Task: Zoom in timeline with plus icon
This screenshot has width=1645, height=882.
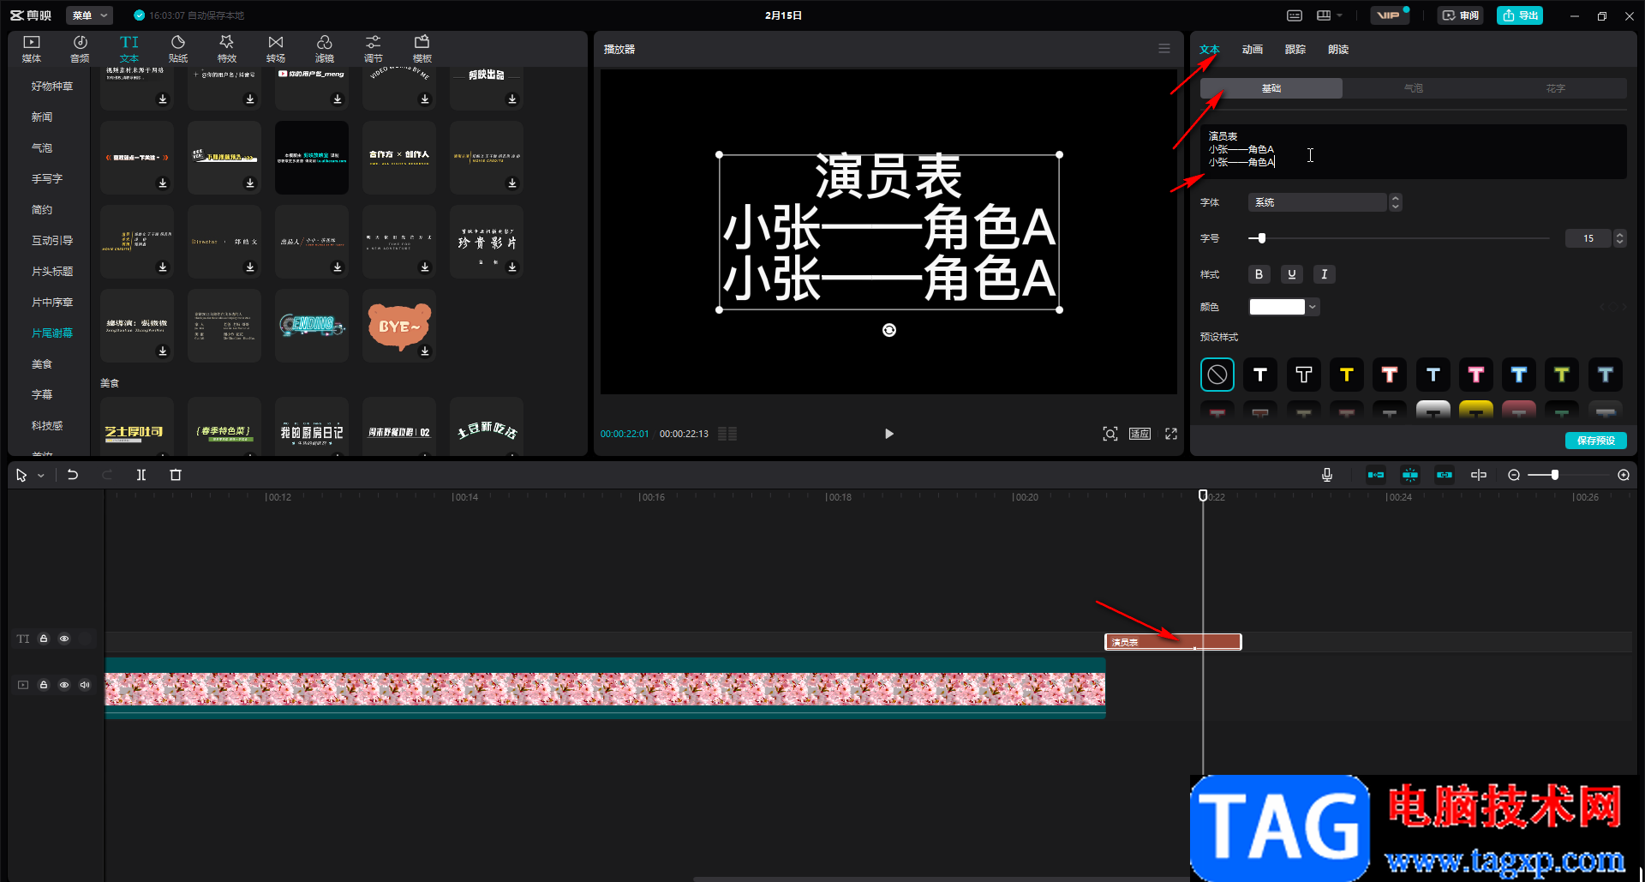Action: tap(1624, 475)
